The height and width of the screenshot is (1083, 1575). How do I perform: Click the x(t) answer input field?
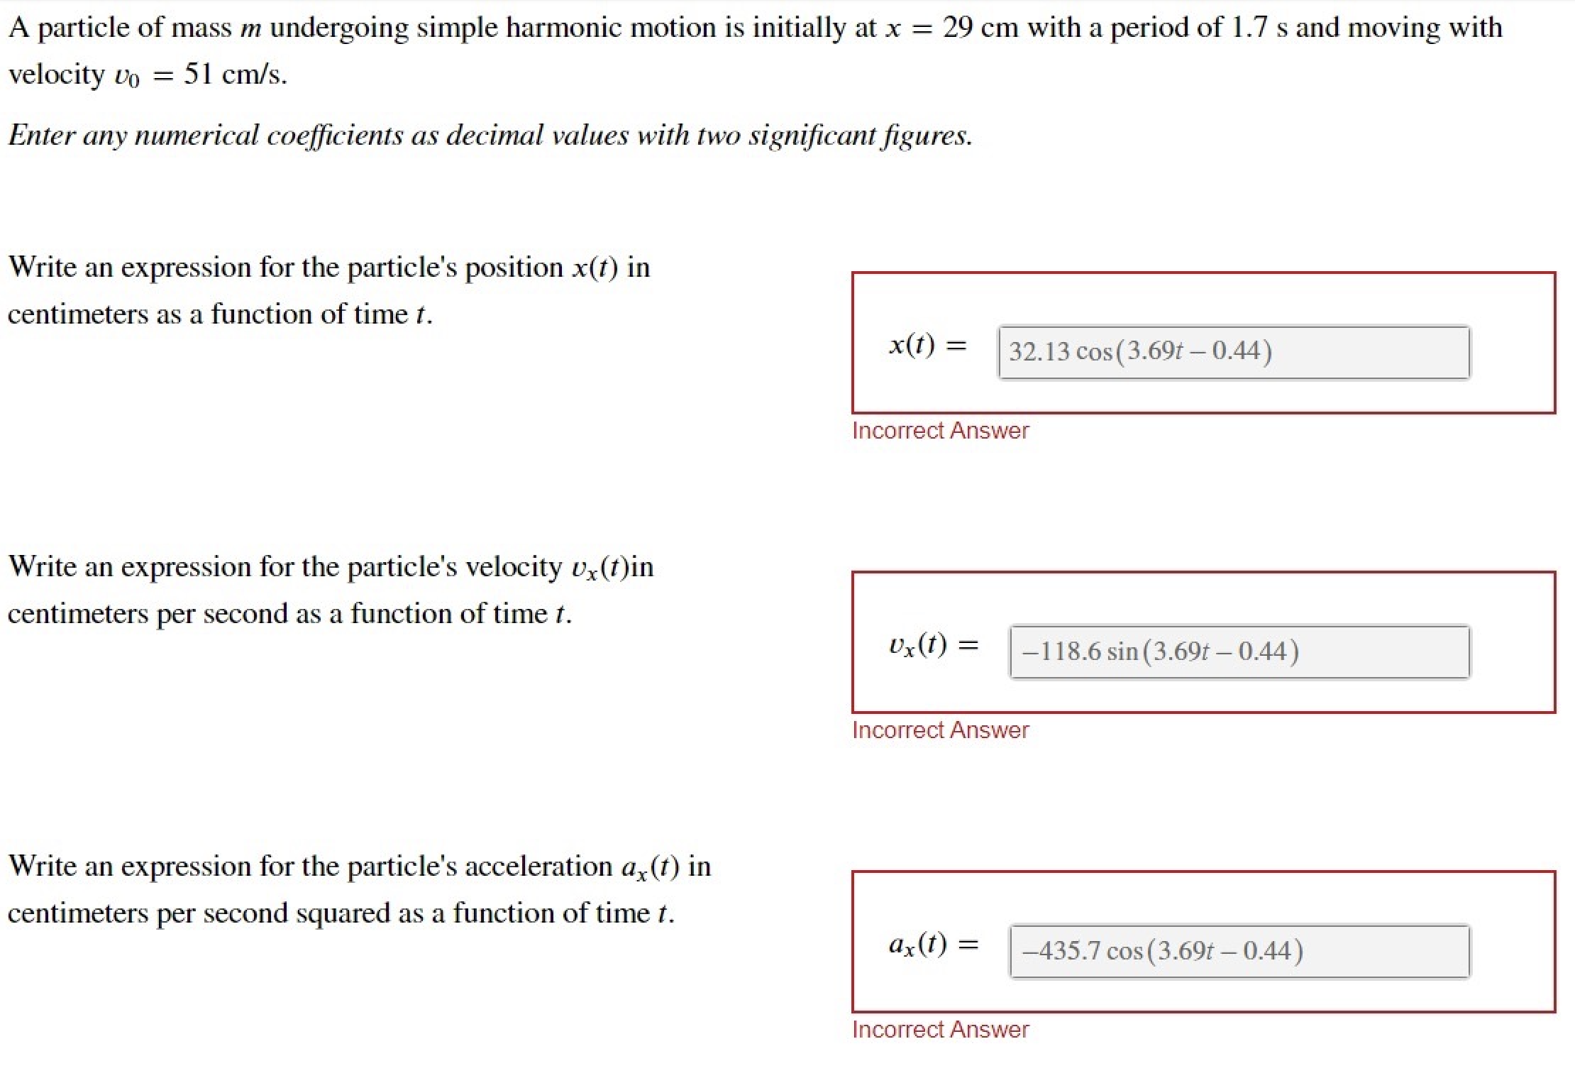click(1233, 351)
